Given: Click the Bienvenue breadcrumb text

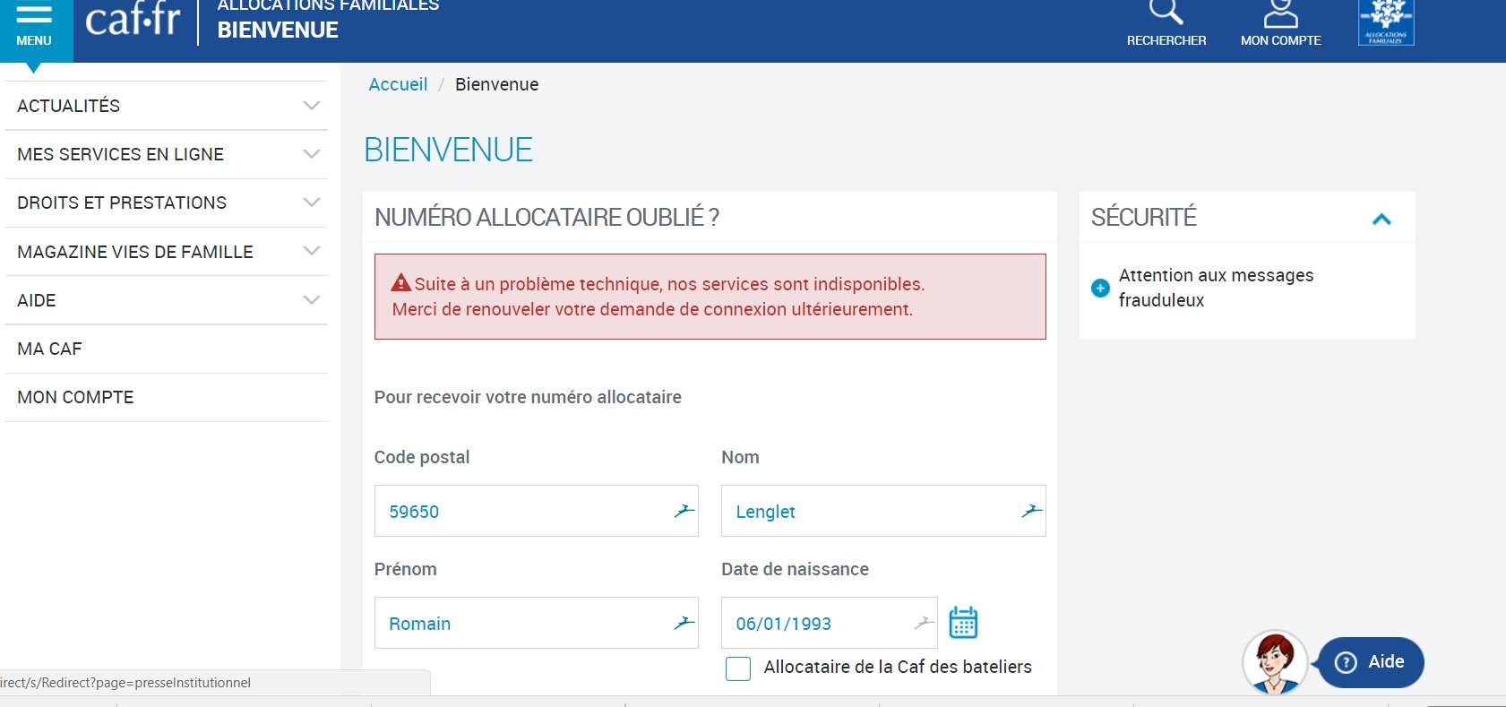Looking at the screenshot, I should [496, 84].
